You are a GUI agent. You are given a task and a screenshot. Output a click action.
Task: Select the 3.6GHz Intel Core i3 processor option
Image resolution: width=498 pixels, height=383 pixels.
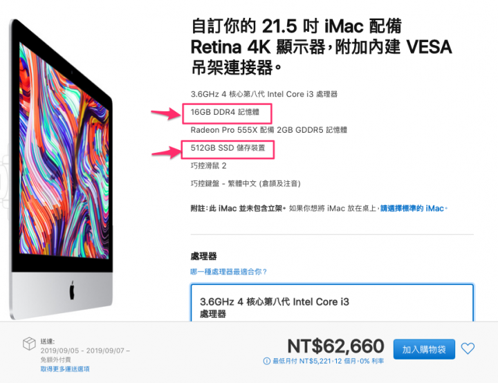point(332,303)
